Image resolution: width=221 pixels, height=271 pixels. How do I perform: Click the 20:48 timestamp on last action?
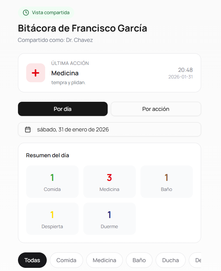point(185,70)
